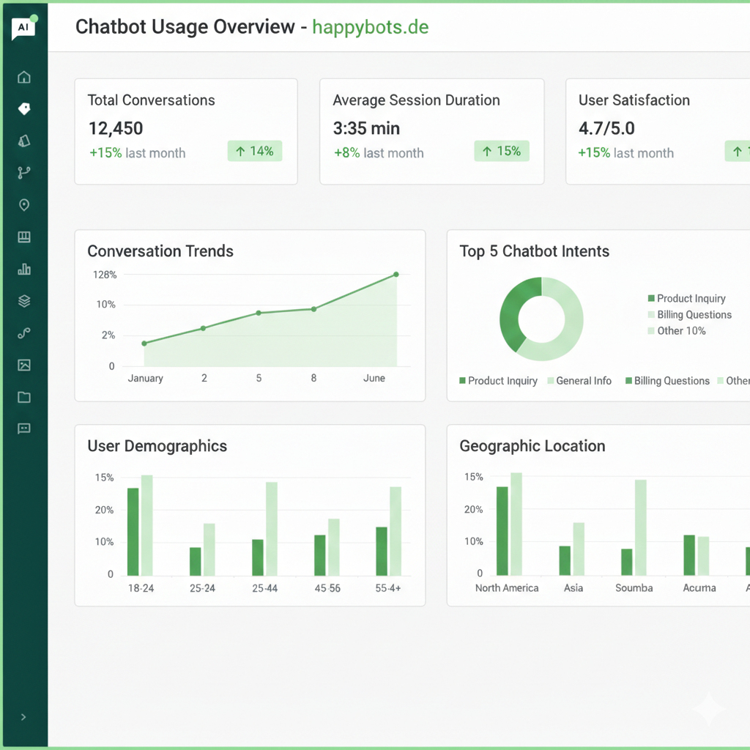Click the 15% badge in Average Session Duration
The image size is (750, 750).
pos(502,152)
